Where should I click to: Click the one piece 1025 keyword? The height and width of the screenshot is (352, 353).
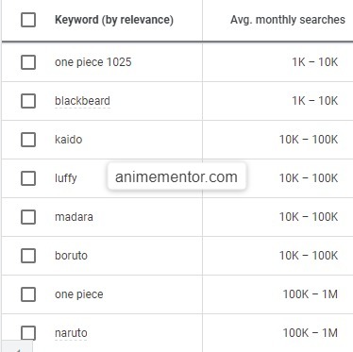[93, 62]
